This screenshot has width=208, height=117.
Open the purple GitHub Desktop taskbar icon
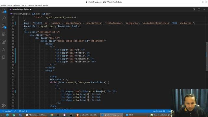tap(65, 115)
